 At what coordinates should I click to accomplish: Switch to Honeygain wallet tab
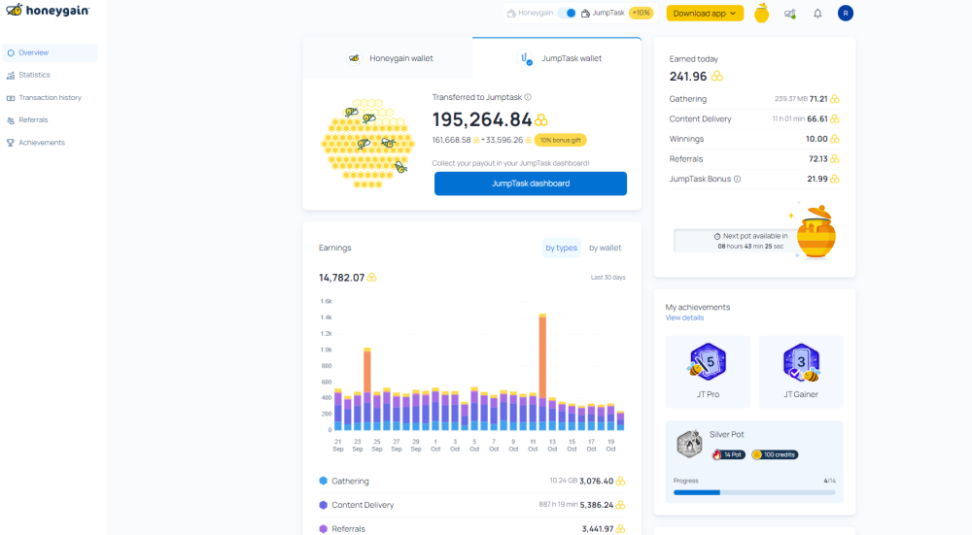388,58
